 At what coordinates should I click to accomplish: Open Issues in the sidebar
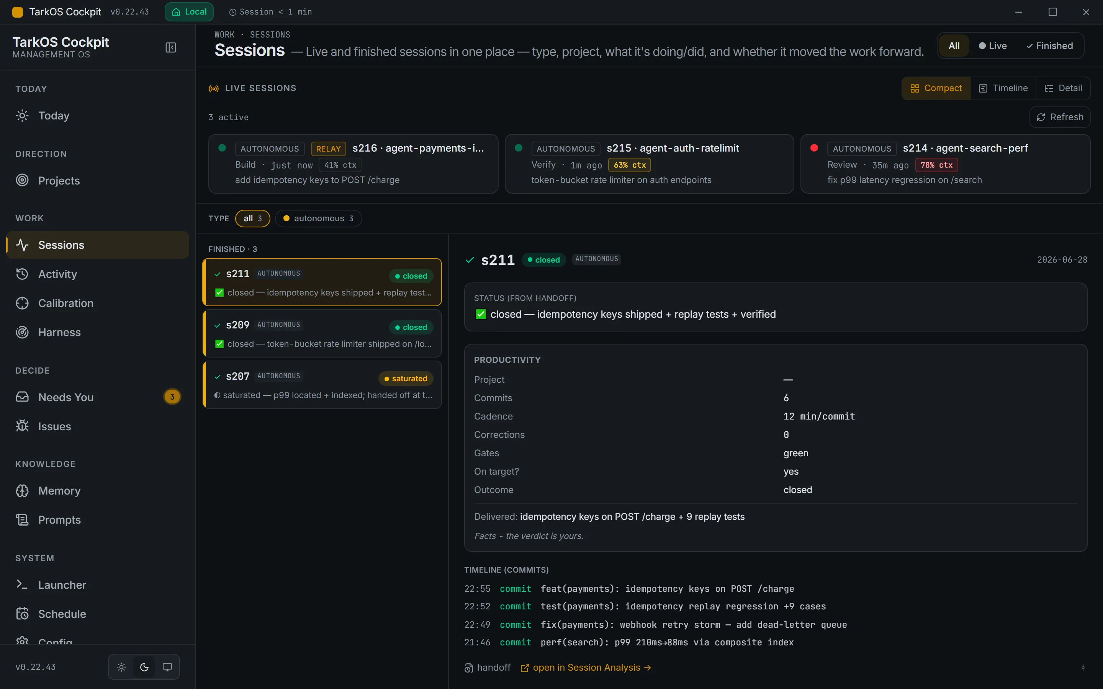pyautogui.click(x=98, y=426)
